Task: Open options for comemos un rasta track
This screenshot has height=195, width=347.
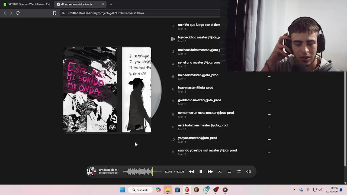Action: point(269,114)
